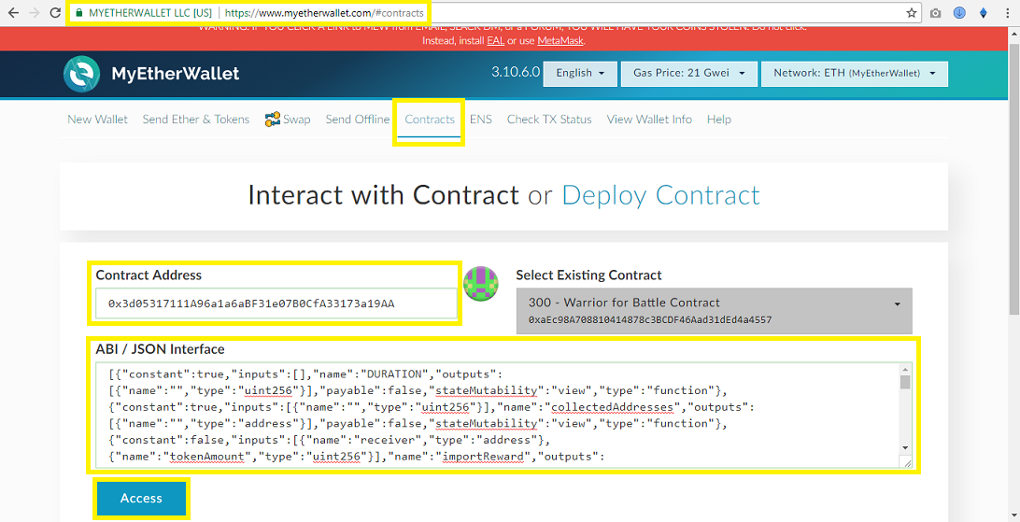
Task: Open the Check TX Status tab
Action: pos(549,120)
